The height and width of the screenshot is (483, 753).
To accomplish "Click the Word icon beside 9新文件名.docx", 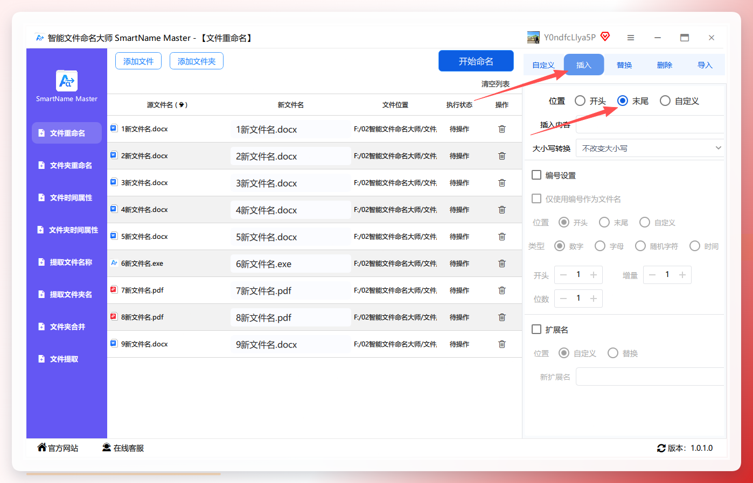I will 114,344.
